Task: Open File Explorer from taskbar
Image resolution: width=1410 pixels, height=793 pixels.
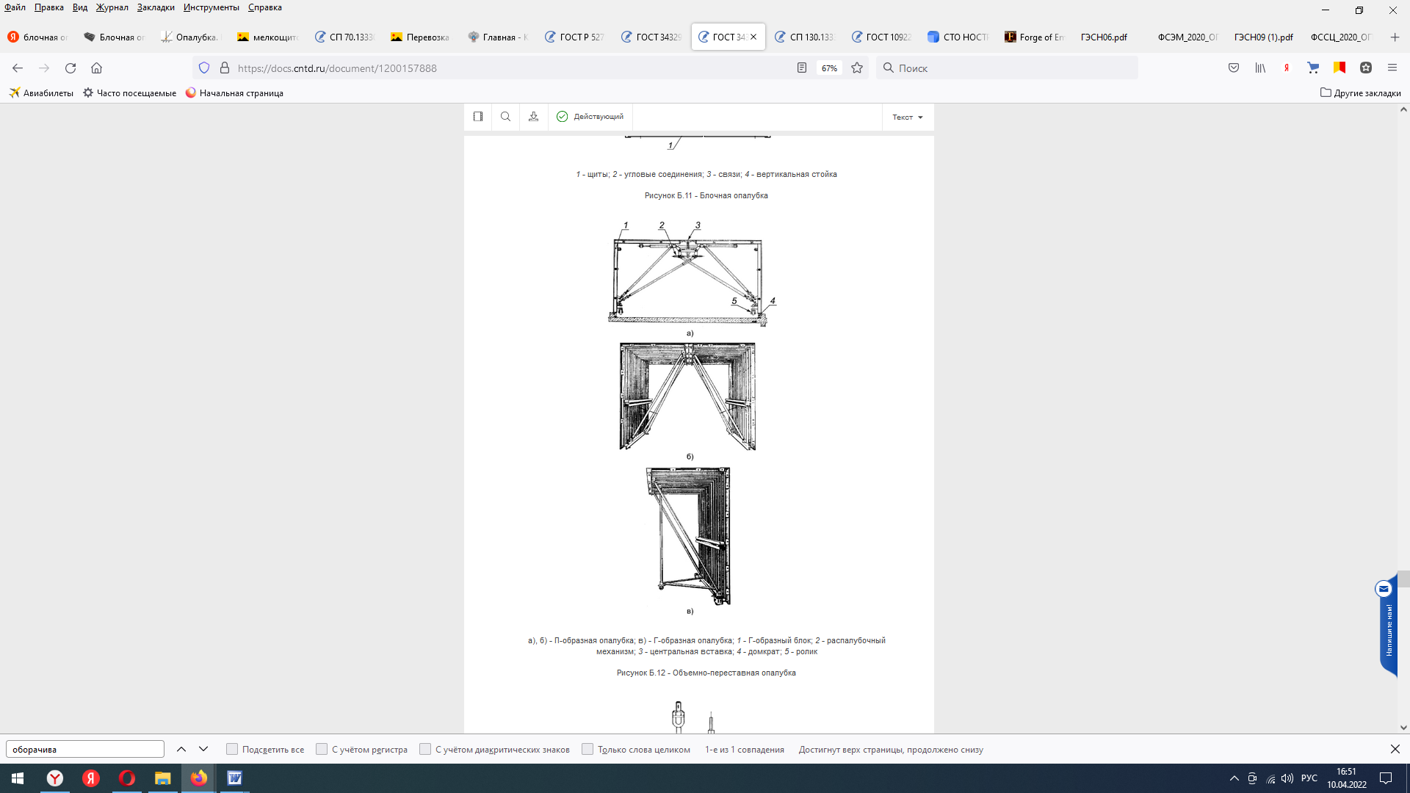Action: pyautogui.click(x=162, y=778)
